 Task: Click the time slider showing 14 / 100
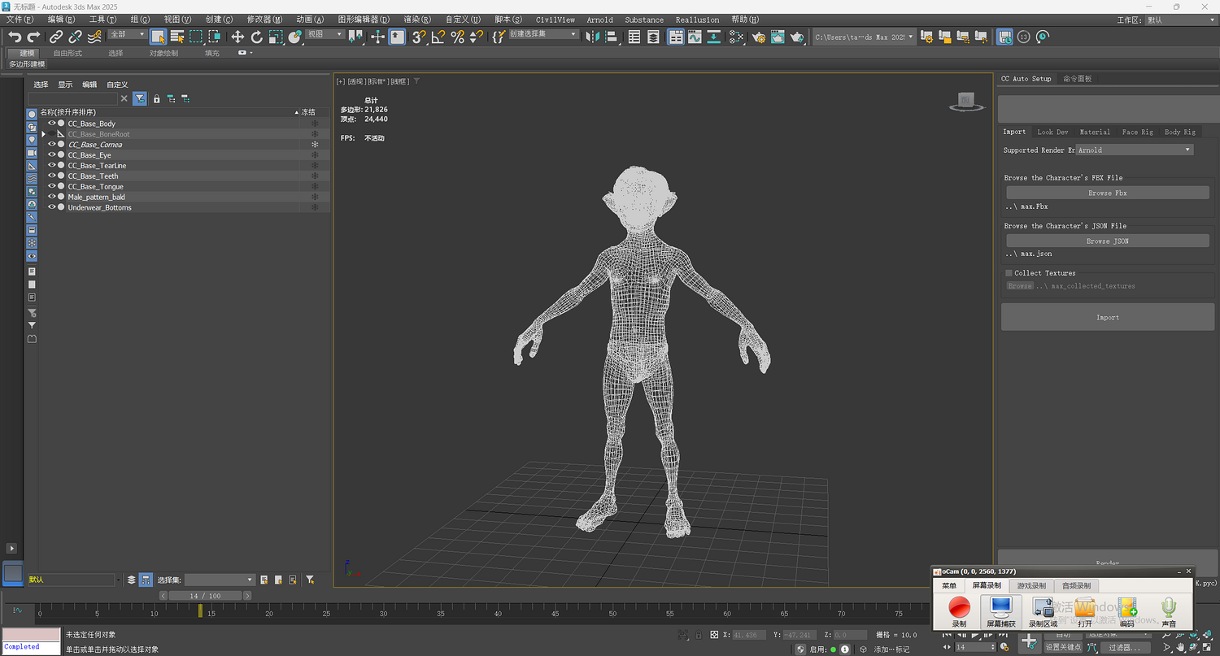click(205, 596)
